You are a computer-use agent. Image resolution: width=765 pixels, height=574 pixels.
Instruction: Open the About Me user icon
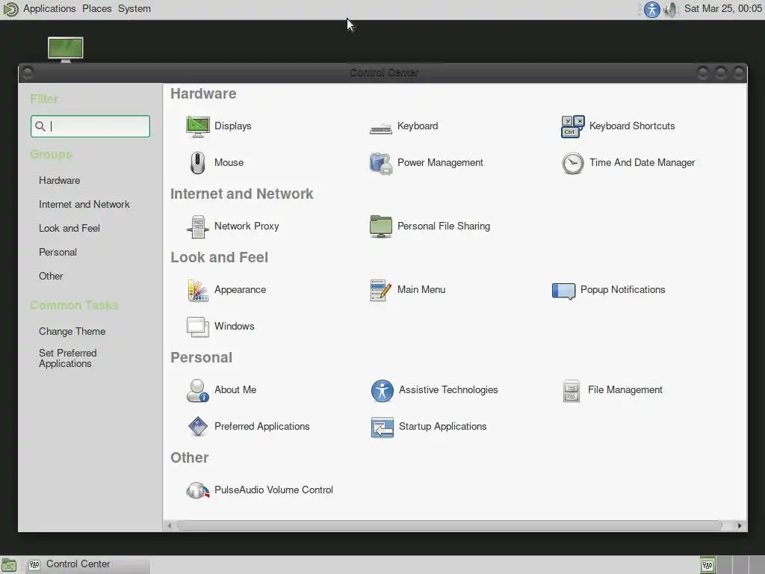click(197, 390)
